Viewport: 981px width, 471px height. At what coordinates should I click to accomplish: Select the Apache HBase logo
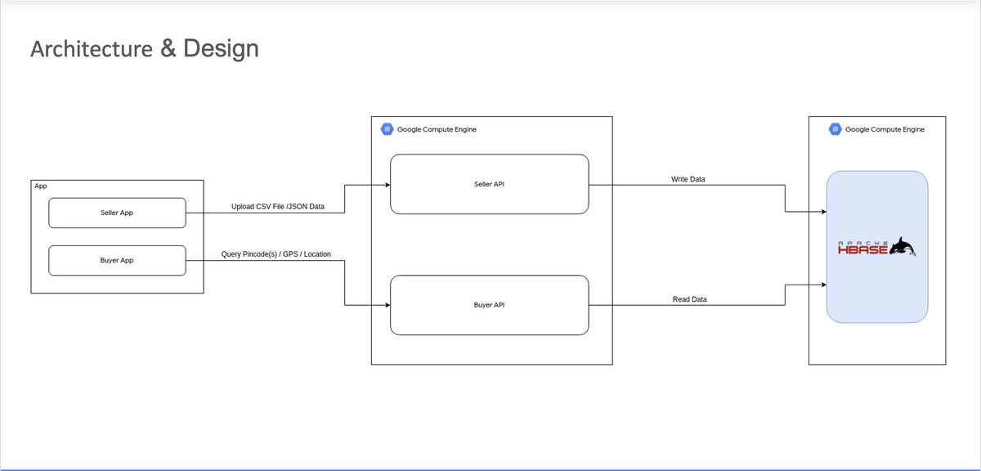876,246
